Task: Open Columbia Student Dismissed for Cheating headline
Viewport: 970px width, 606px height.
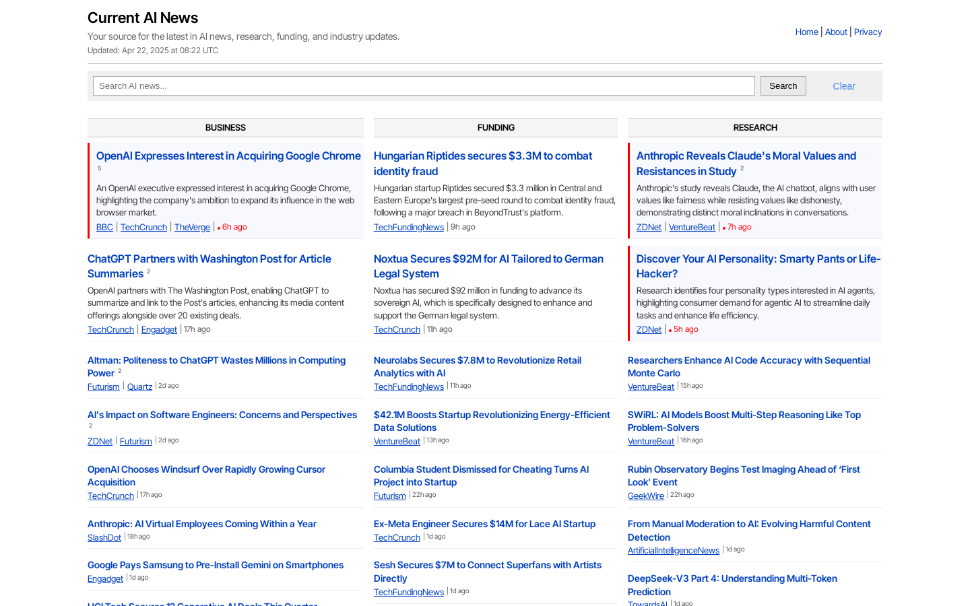Action: 481,475
